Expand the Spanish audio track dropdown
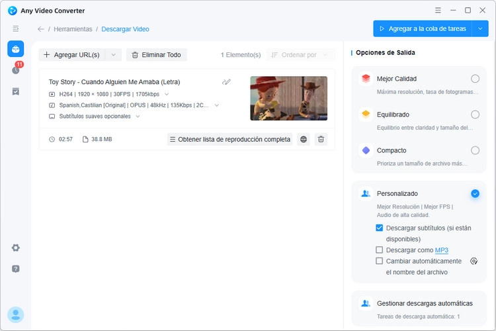Screen dimensions: 496x331 tap(217, 105)
